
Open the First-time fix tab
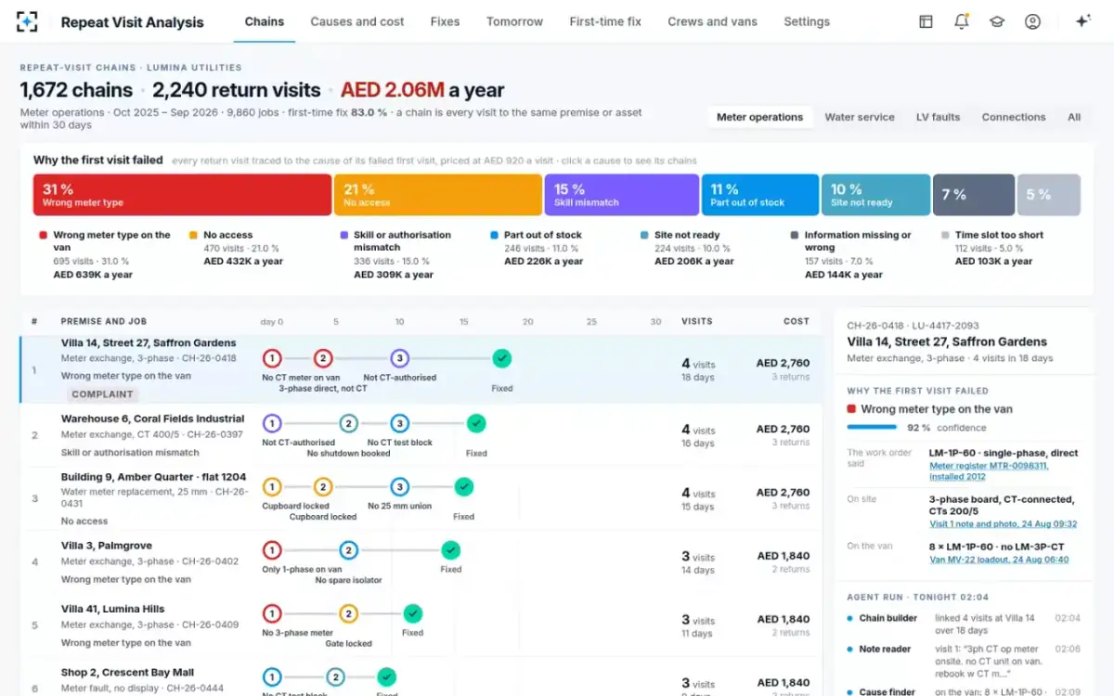pos(605,21)
